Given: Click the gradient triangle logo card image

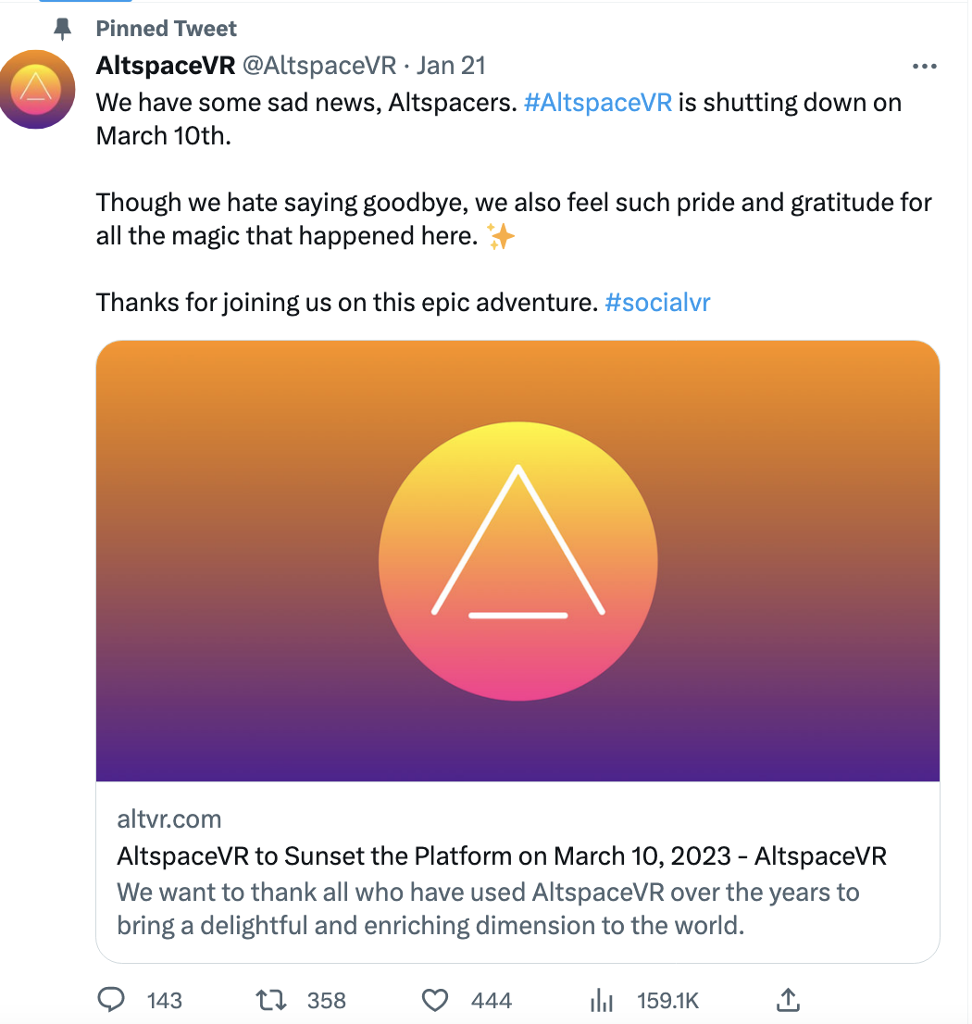Looking at the screenshot, I should coord(517,561).
